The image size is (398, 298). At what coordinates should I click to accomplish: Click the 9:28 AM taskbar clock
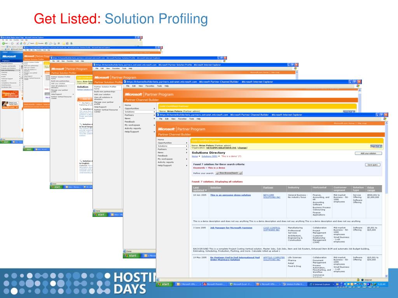(382, 284)
